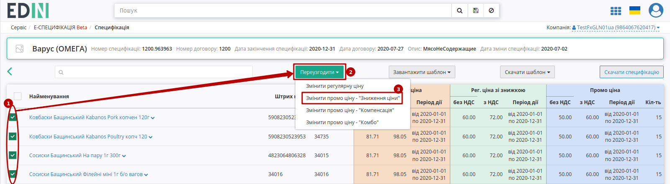Go to Е-СПЕЦИФІКАЦІЯ breadcrumb
670x184 pixels.
click(60, 28)
